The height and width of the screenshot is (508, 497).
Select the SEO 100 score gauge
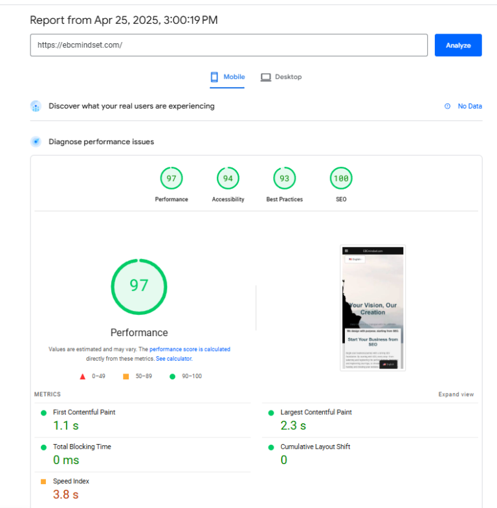point(341,178)
